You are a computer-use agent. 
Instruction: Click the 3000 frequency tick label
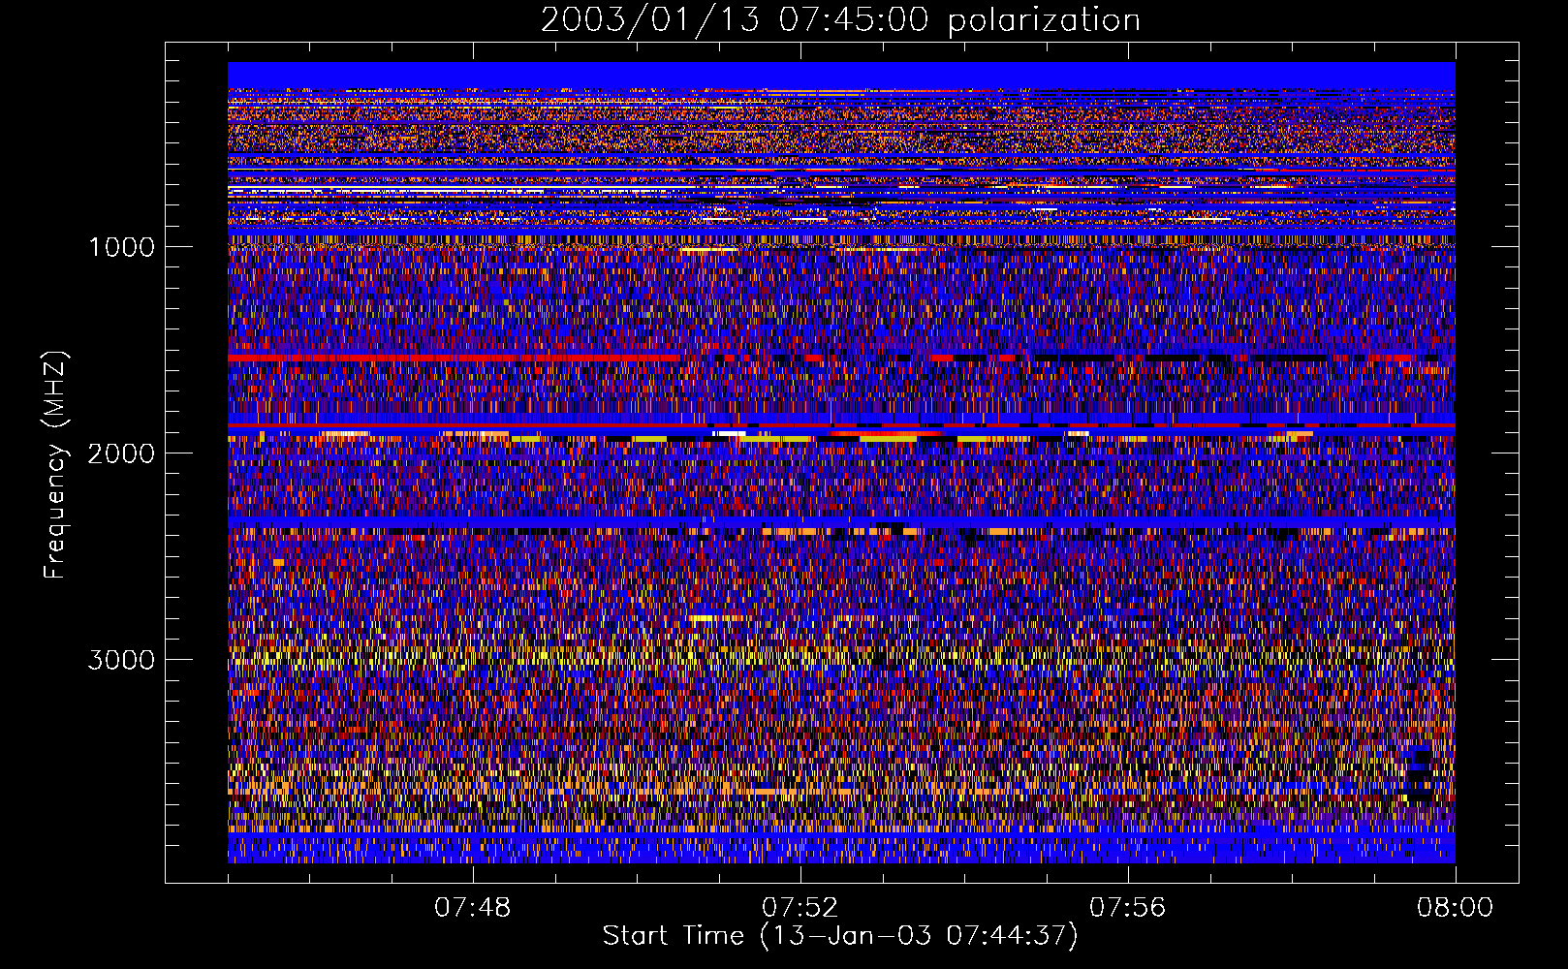point(121,660)
